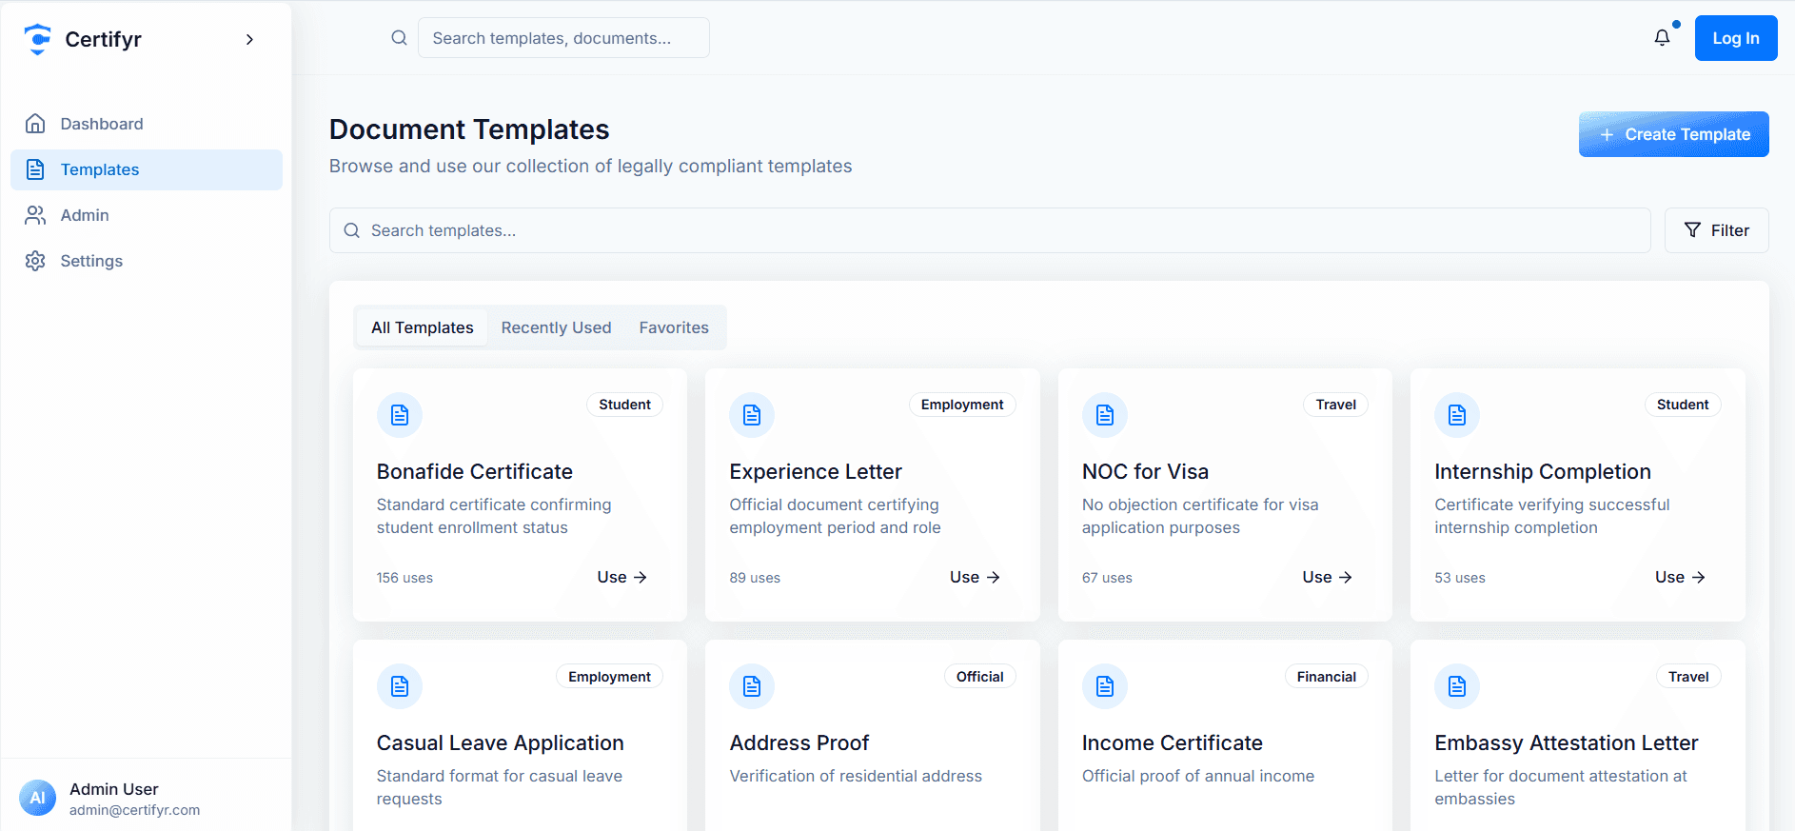Click the Templates document icon in sidebar

point(35,169)
